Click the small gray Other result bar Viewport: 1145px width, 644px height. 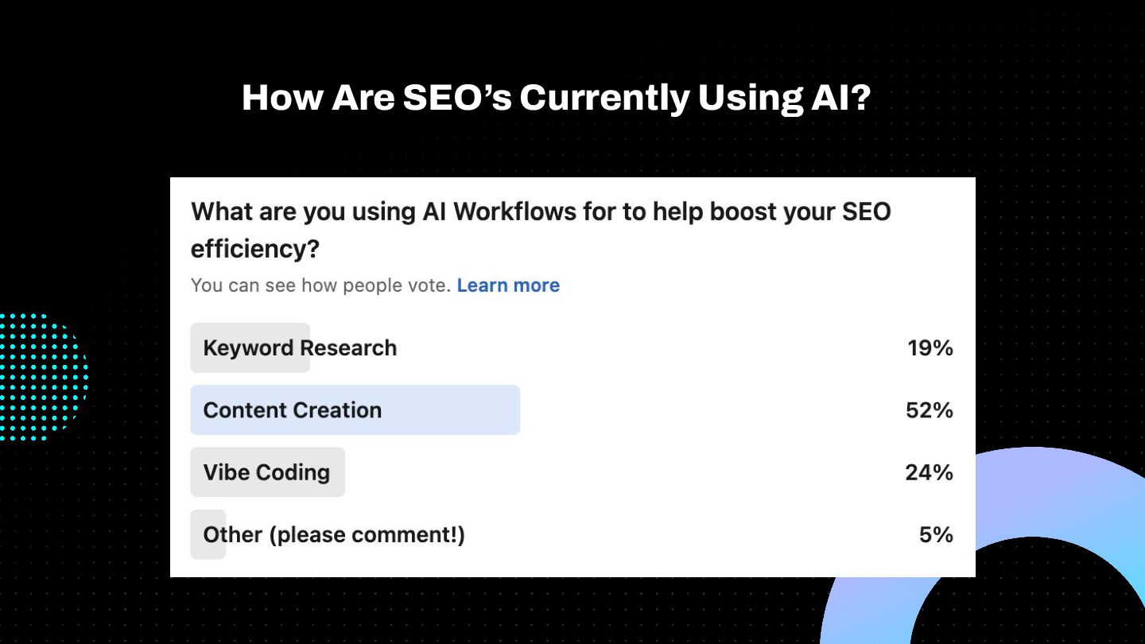tap(208, 534)
